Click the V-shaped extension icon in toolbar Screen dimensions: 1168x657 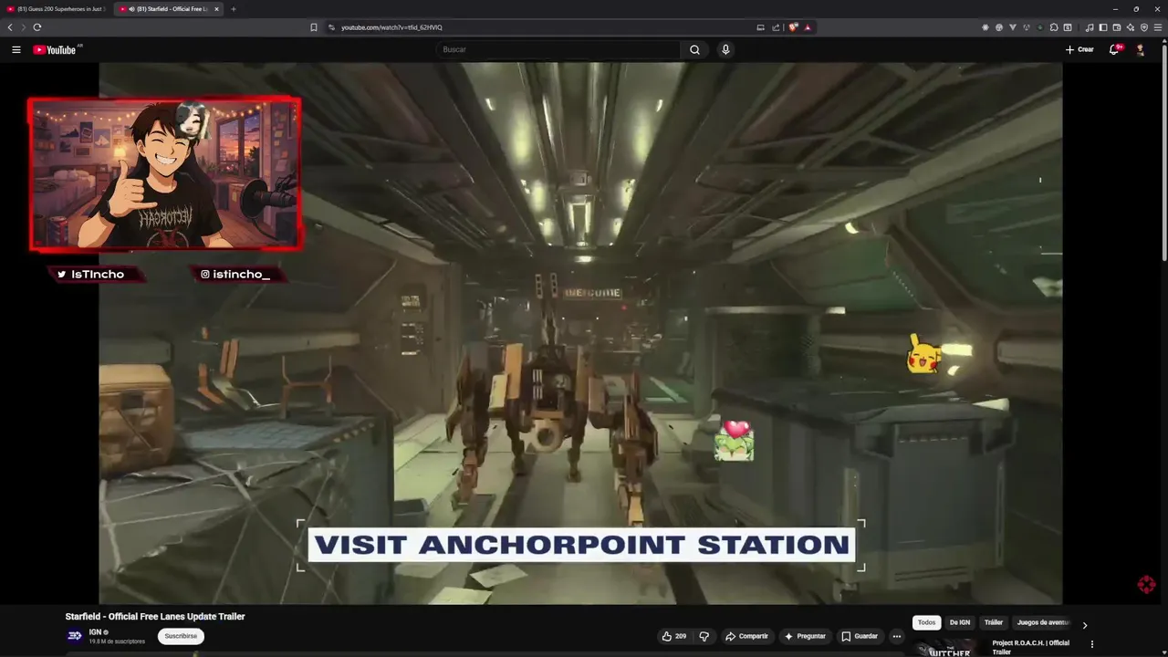[x=1013, y=27]
